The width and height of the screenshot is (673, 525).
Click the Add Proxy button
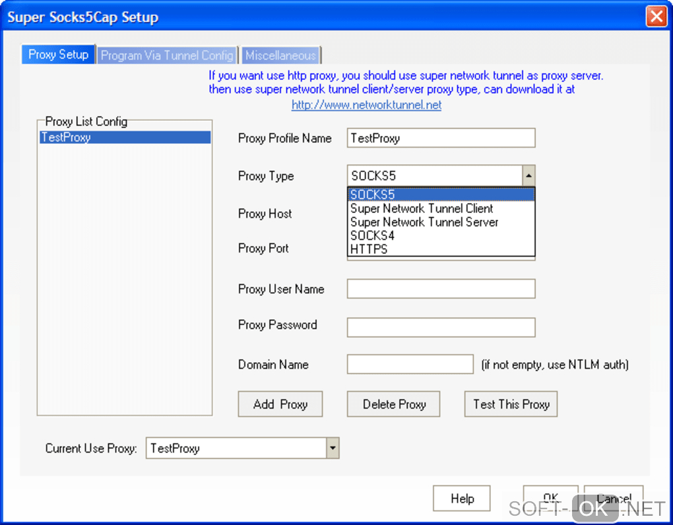tap(280, 404)
